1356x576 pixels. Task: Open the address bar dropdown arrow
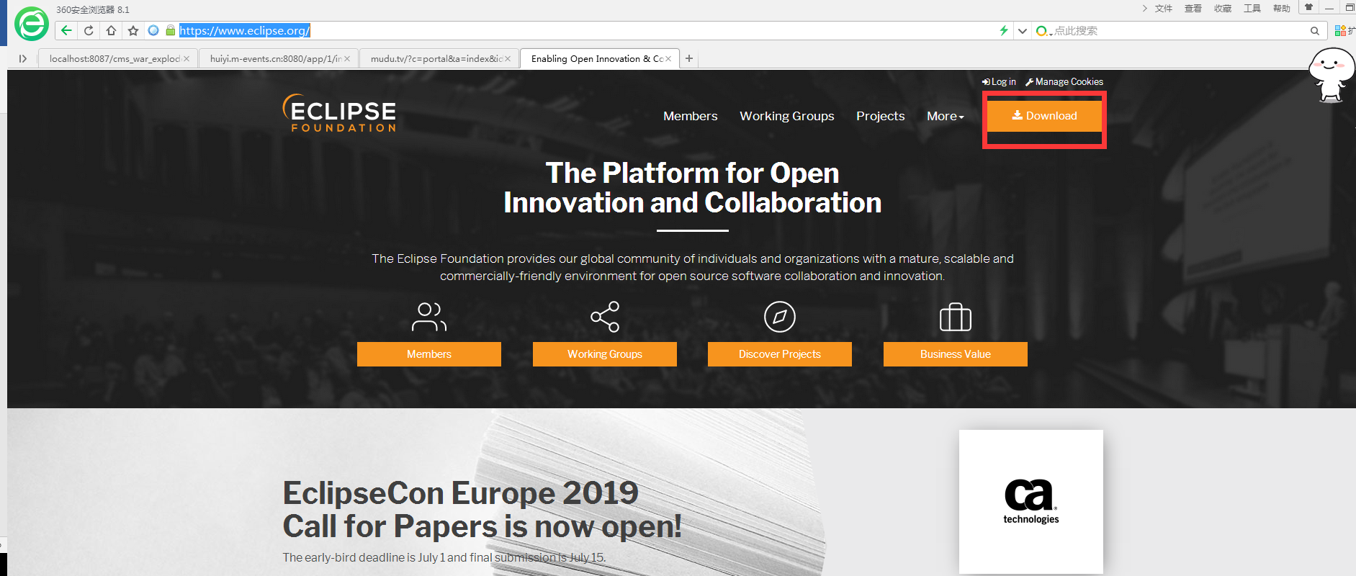click(1022, 30)
